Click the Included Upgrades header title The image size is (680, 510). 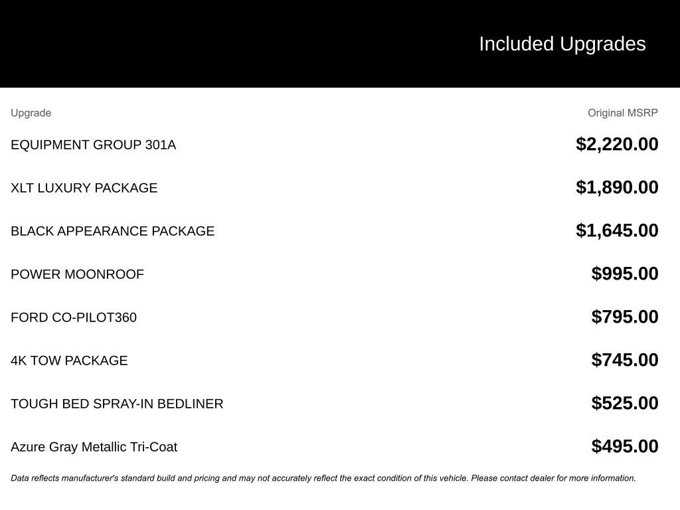click(x=562, y=44)
